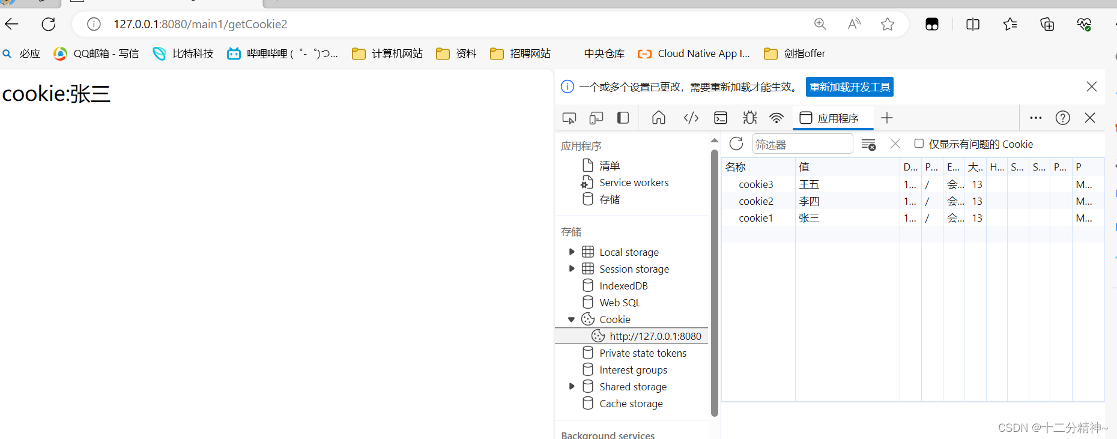Open QQ邮箱 - 写信 bookmark
This screenshot has height=439, width=1117.
96,53
